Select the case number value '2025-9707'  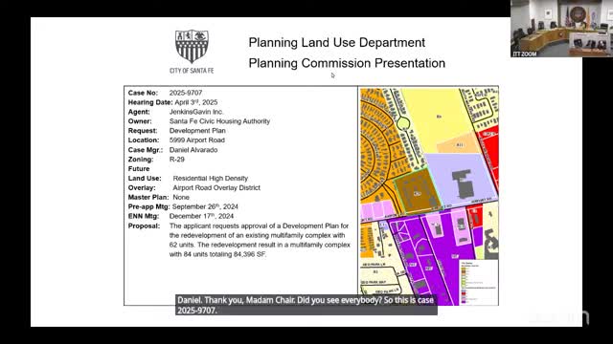pyautogui.click(x=186, y=93)
